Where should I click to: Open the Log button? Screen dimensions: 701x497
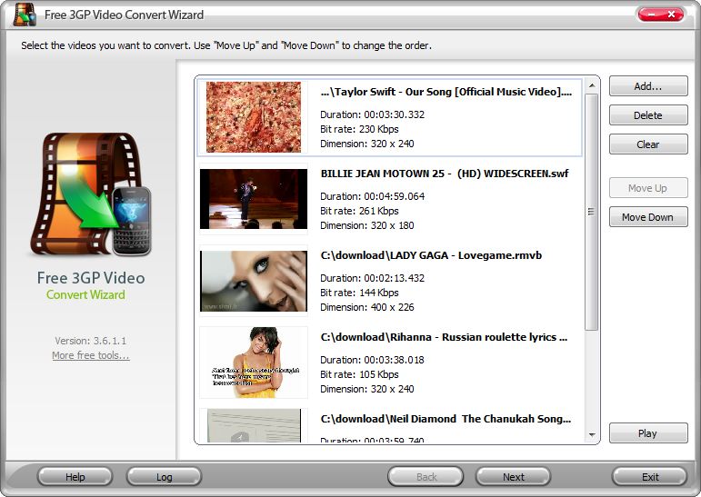coord(164,476)
